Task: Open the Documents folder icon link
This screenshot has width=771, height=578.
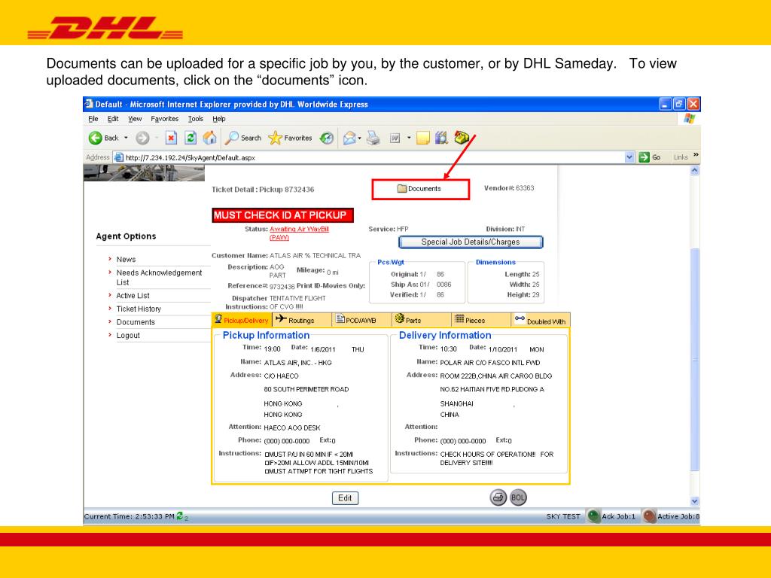Action: pyautogui.click(x=419, y=189)
